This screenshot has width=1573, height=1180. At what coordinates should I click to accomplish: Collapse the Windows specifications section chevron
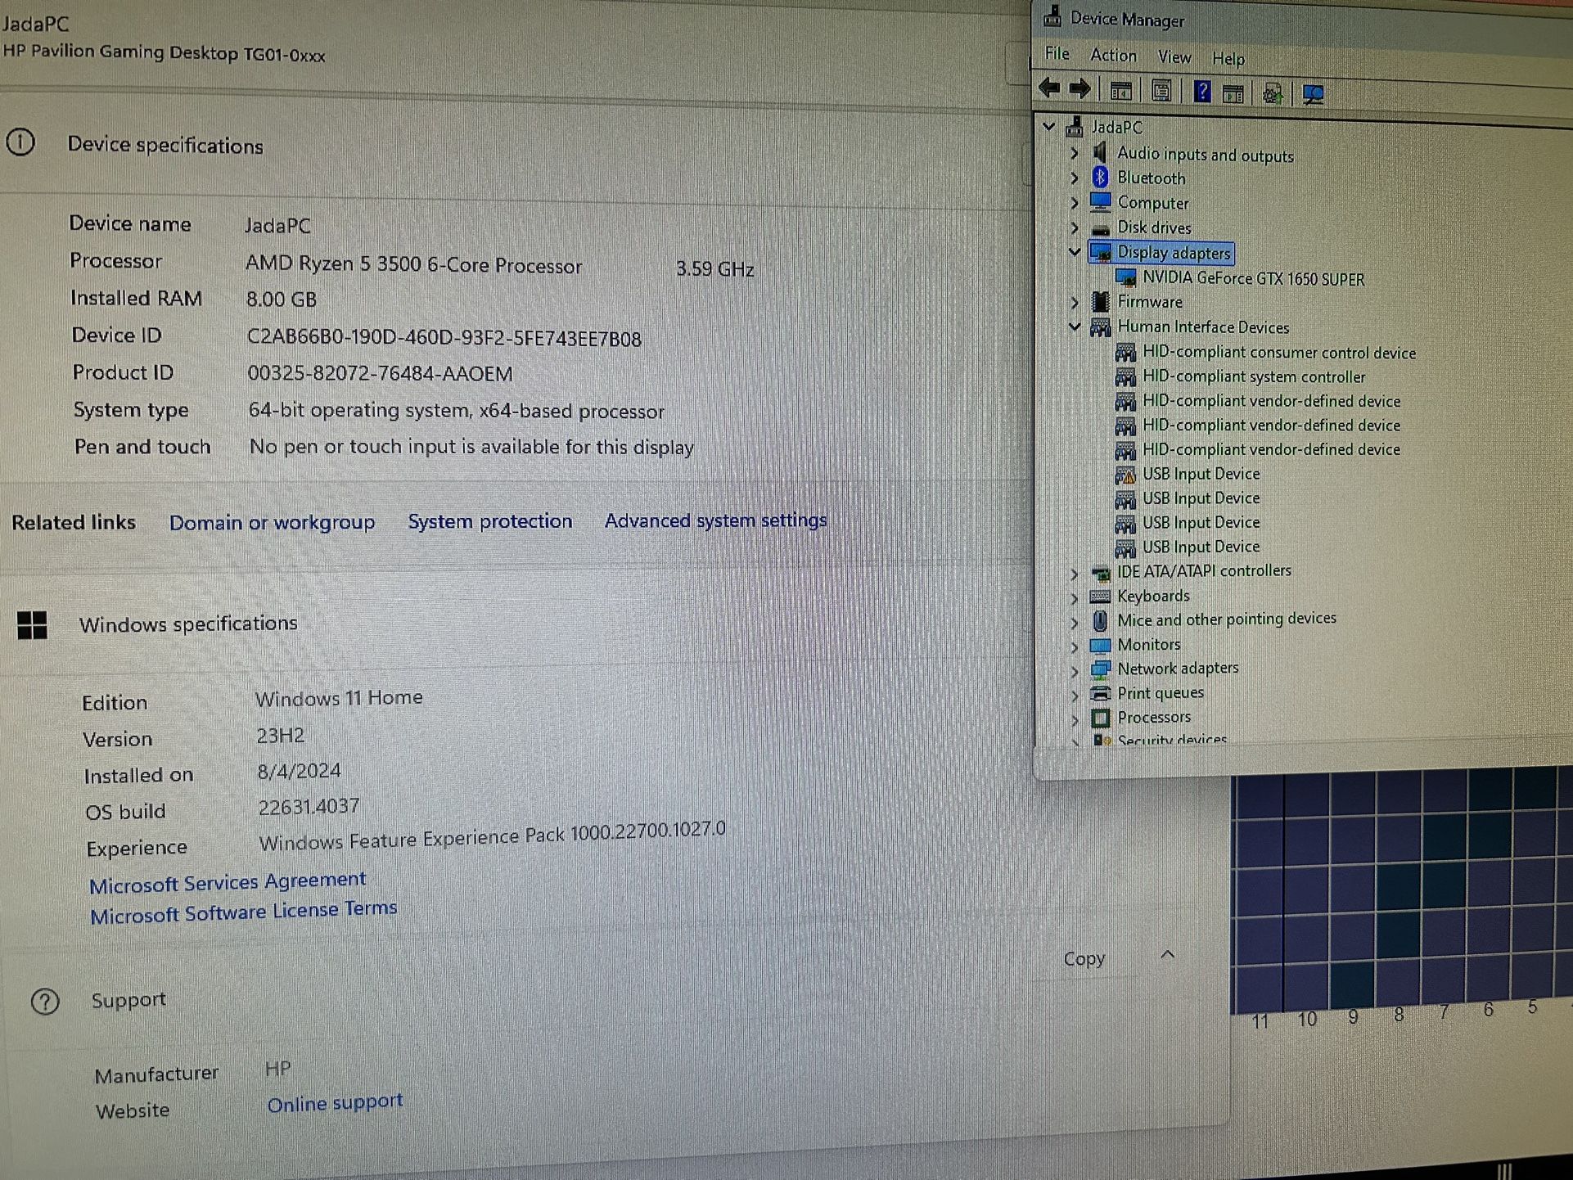click(x=1168, y=955)
